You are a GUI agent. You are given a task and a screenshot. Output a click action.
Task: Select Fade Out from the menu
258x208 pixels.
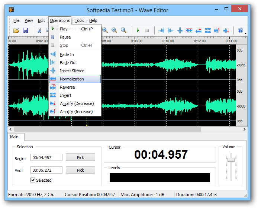pos(75,63)
